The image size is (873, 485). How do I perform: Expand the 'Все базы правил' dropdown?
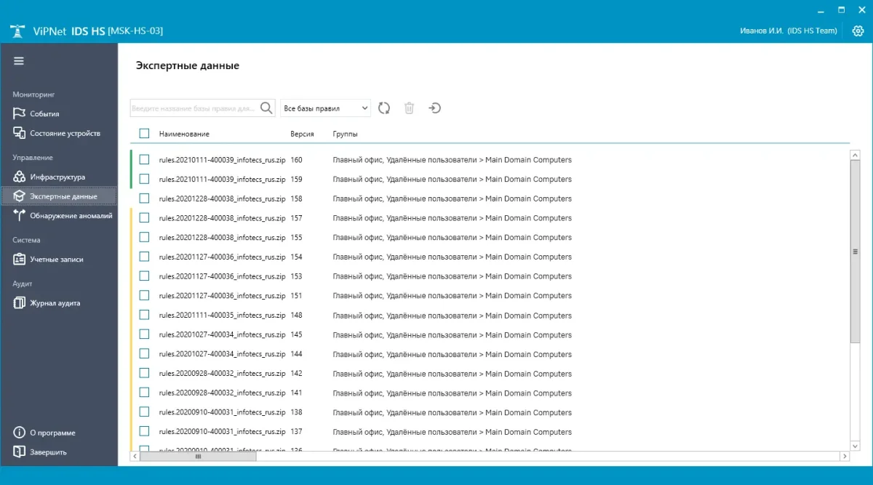pyautogui.click(x=325, y=108)
